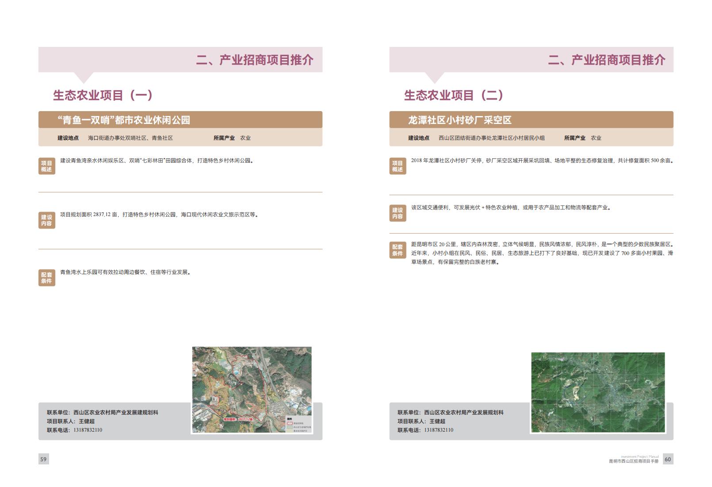
Task: Click page number 59
Action: 43,459
